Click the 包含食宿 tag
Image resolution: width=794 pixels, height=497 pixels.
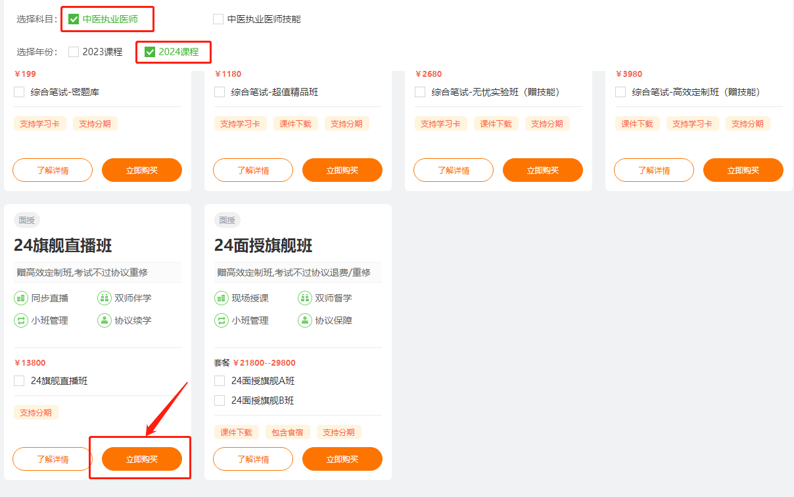click(x=287, y=432)
